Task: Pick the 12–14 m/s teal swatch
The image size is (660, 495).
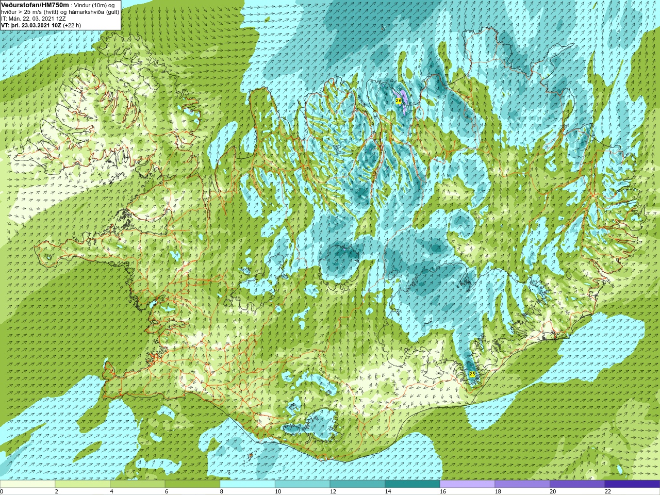Action: 357,484
